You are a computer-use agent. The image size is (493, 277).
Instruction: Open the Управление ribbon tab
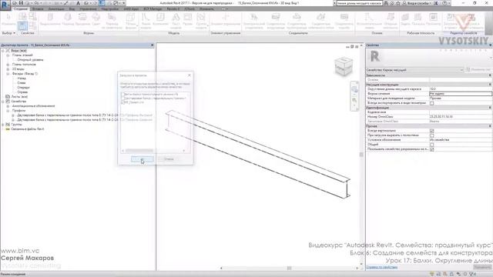tap(88, 8)
